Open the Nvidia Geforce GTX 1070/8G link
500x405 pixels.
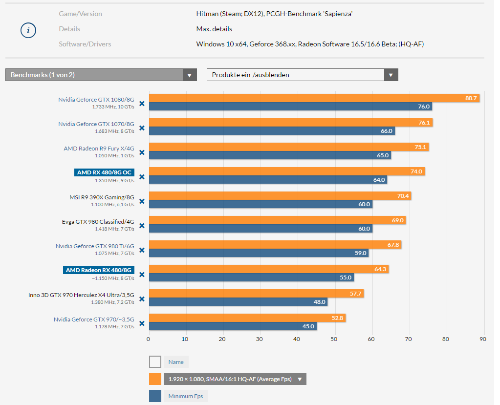click(96, 124)
